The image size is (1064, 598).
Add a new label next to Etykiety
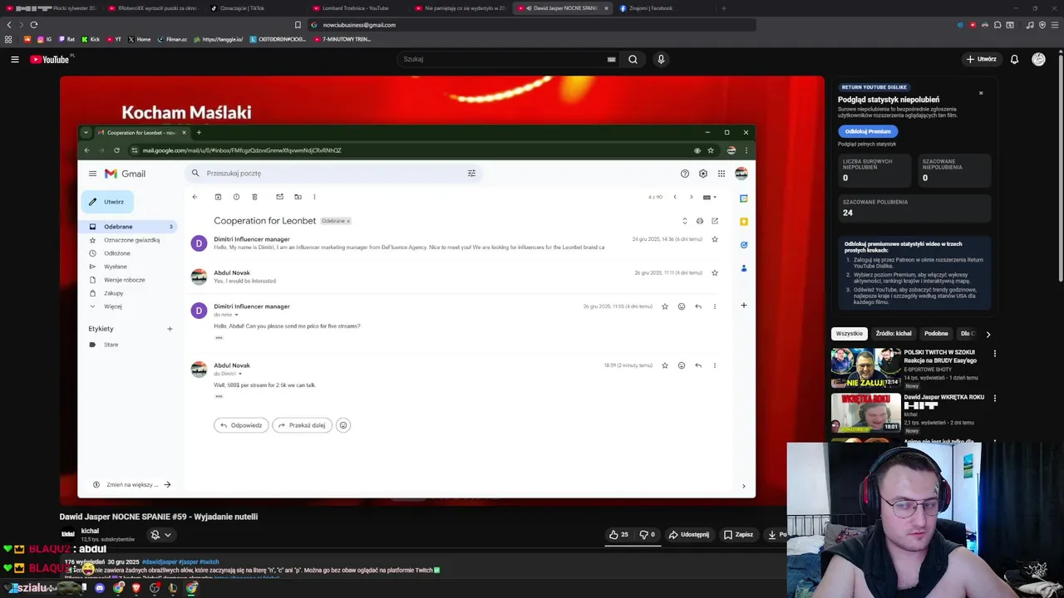click(x=170, y=329)
